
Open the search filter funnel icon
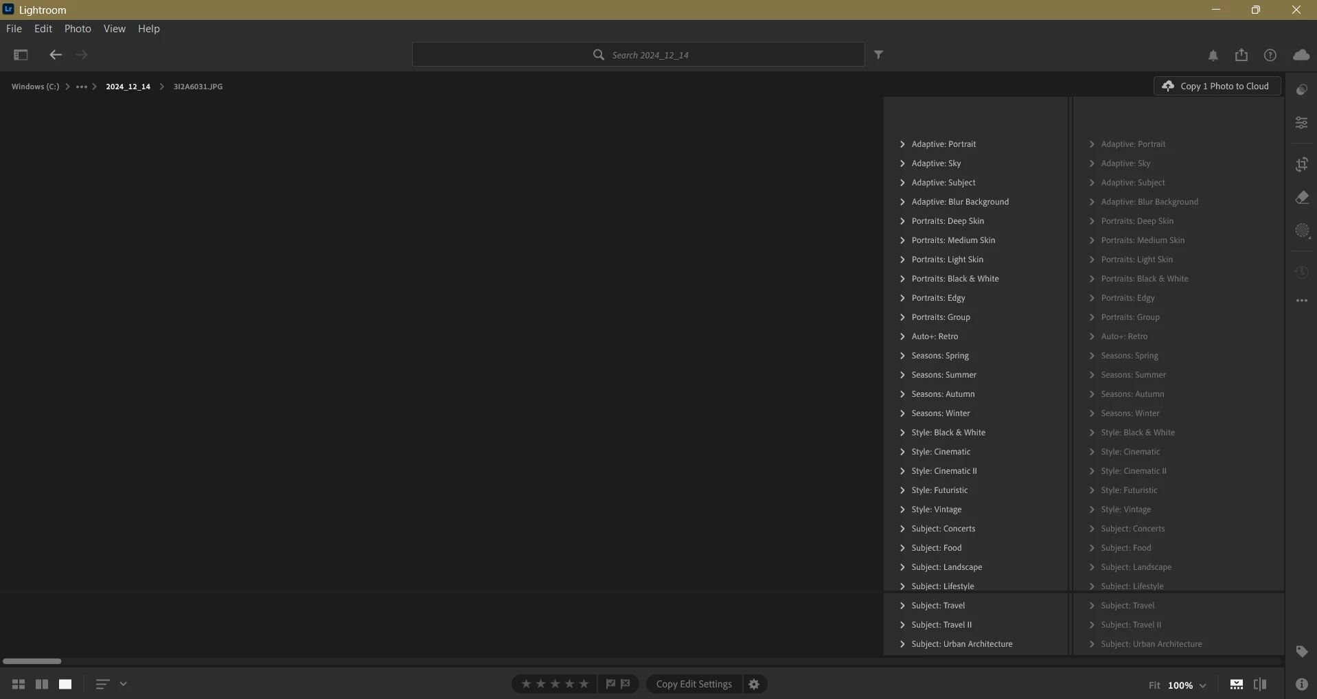(879, 54)
